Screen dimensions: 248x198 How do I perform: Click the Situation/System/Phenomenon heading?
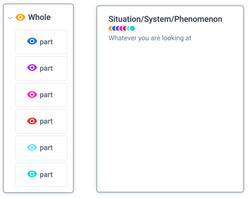point(165,19)
